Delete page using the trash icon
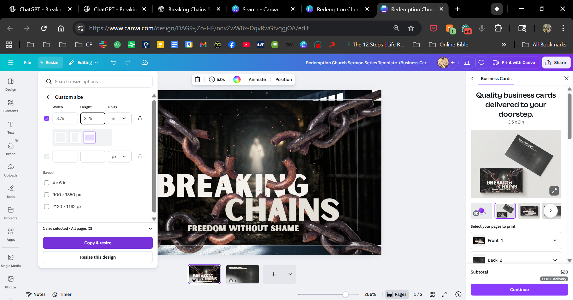The height and width of the screenshot is (300, 573). 198,79
